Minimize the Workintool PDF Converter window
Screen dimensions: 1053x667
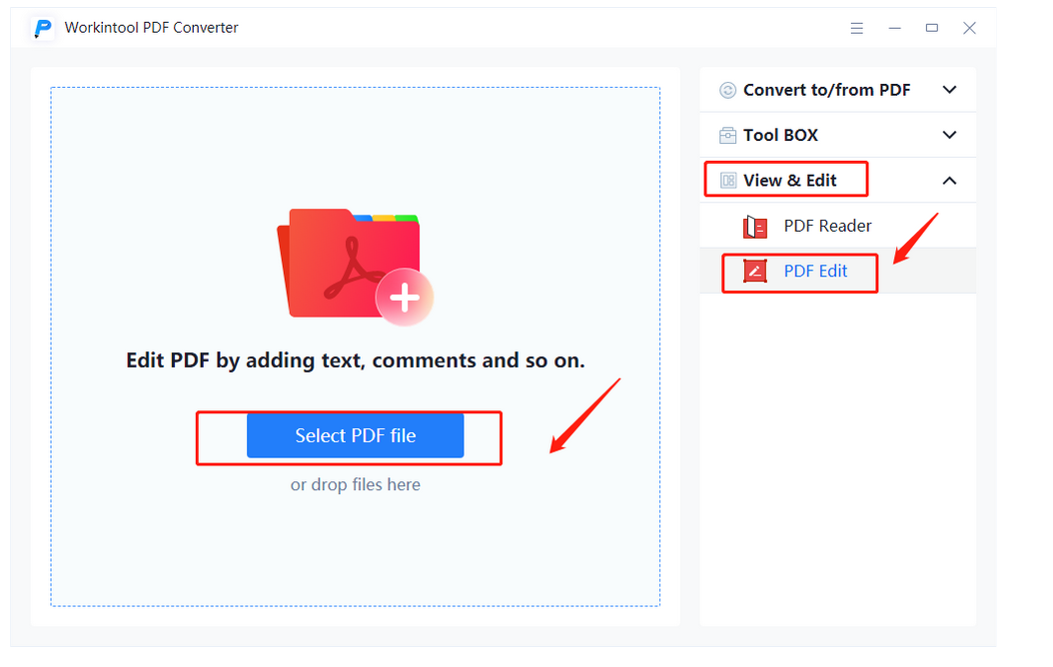[x=894, y=28]
